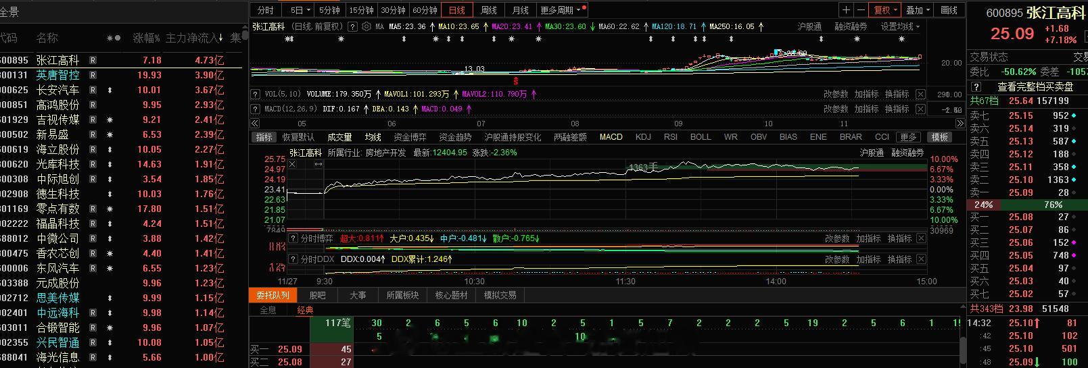Click the 恢复默认 button

[x=298, y=137]
